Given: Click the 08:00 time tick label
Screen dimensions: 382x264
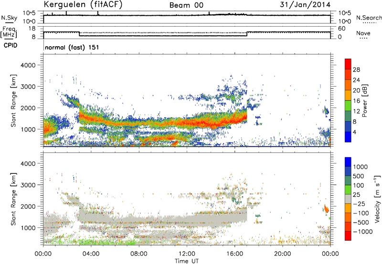Looking at the screenshot, I should (138, 254).
